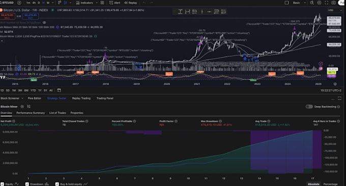Click the bar style icon
Image resolution: width=346 pixels, height=186 pixels.
pos(60,3)
